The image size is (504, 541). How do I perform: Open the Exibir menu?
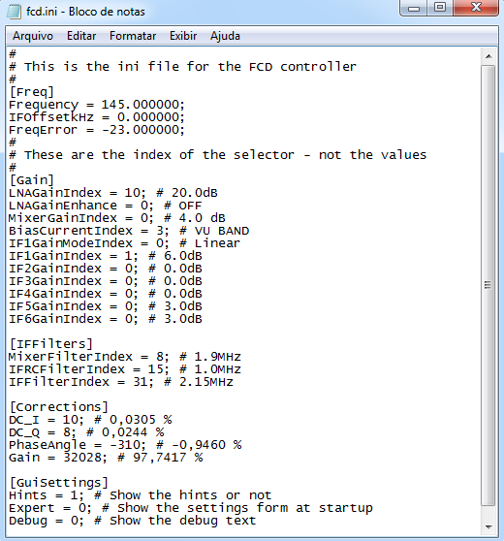(x=183, y=36)
